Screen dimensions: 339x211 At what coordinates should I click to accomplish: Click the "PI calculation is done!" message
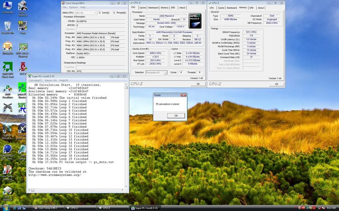(x=168, y=104)
